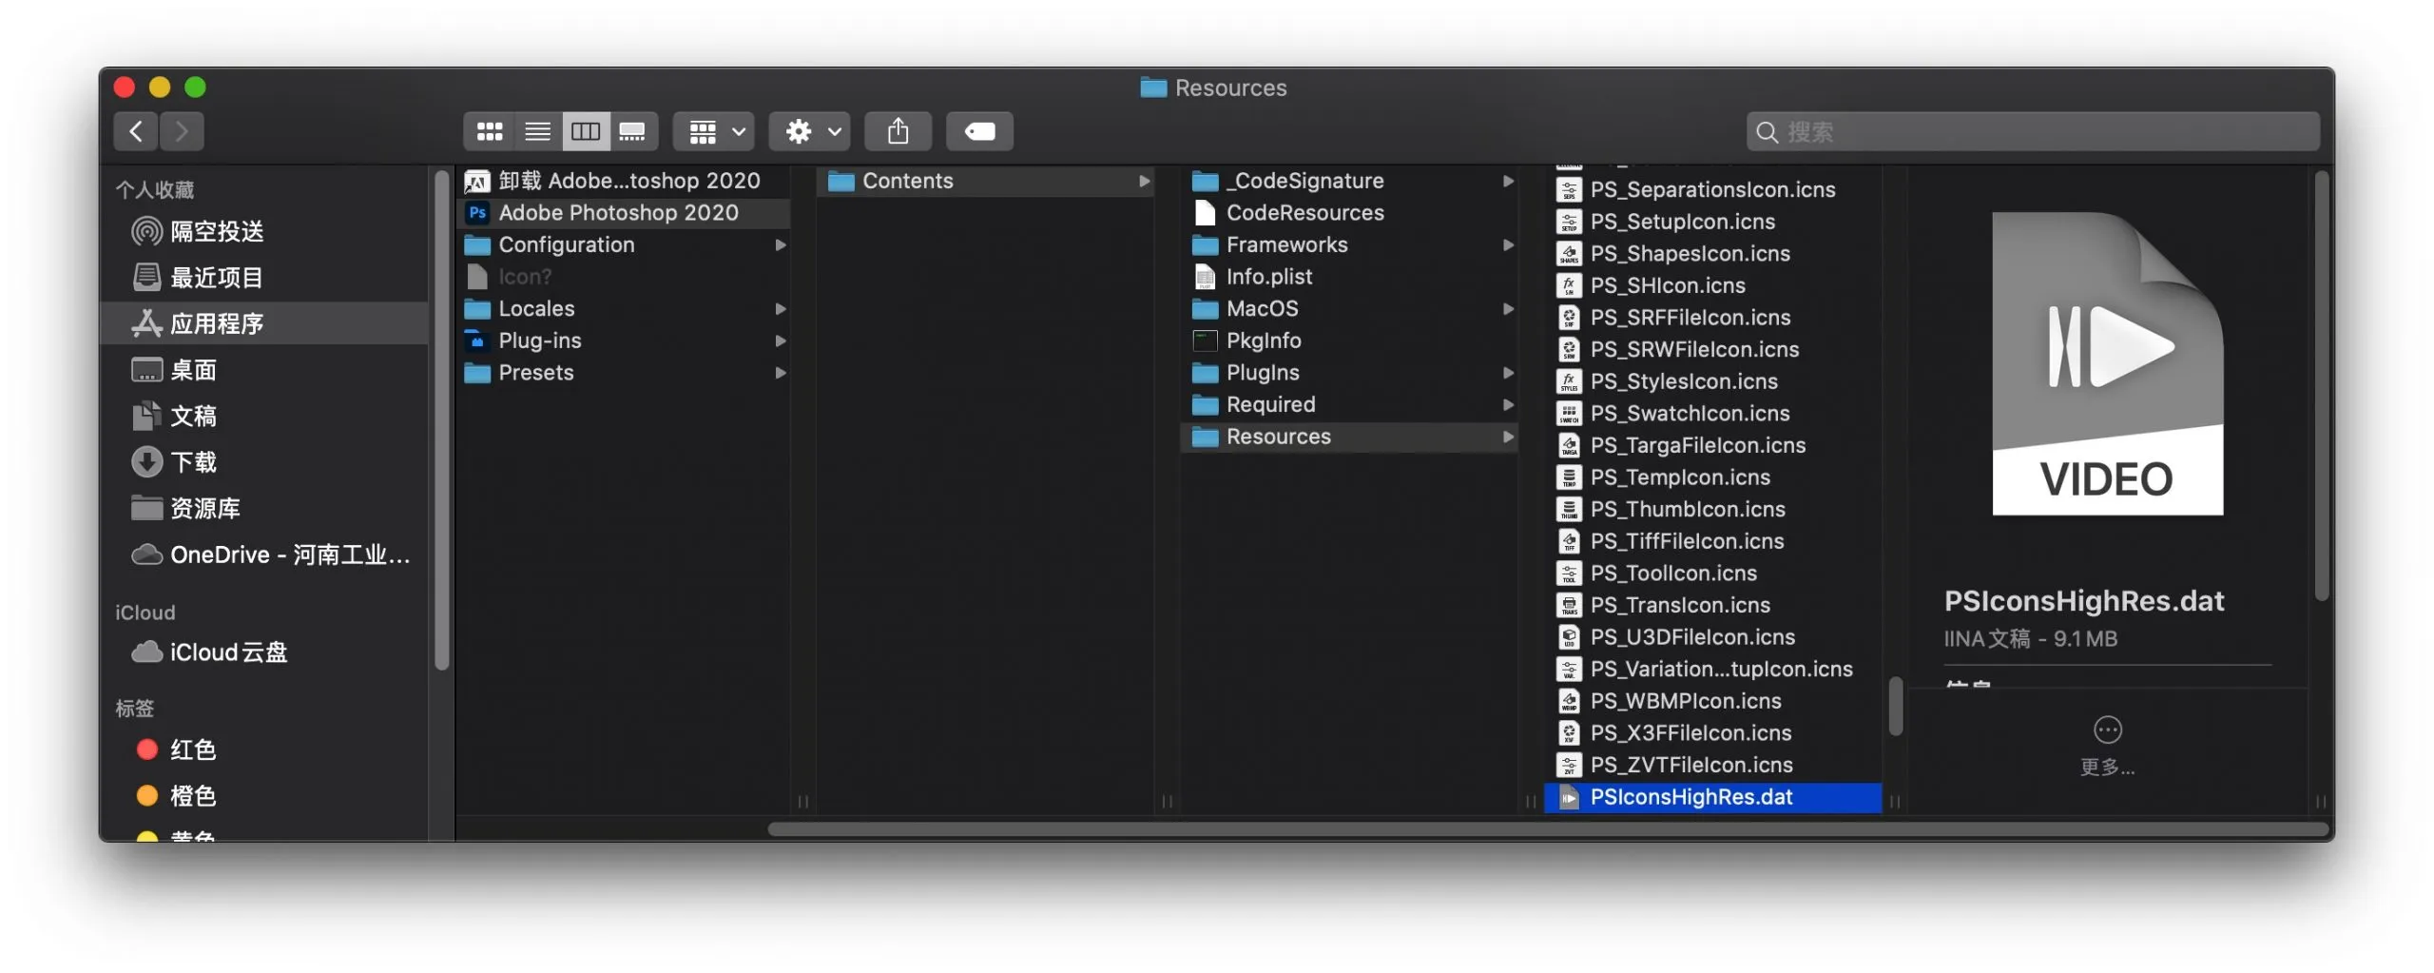Click the horizontal scrollbar at bottom
Image resolution: width=2434 pixels, height=973 pixels.
[x=1546, y=829]
